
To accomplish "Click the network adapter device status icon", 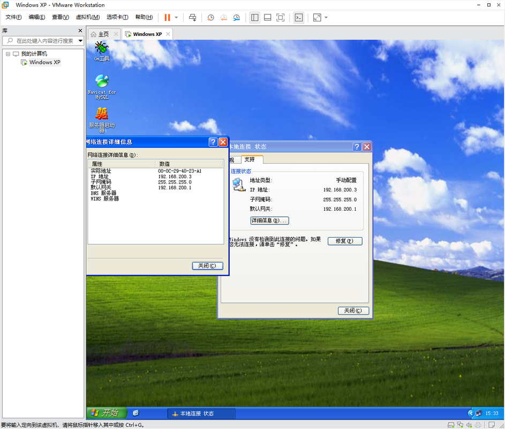I will pos(460,425).
